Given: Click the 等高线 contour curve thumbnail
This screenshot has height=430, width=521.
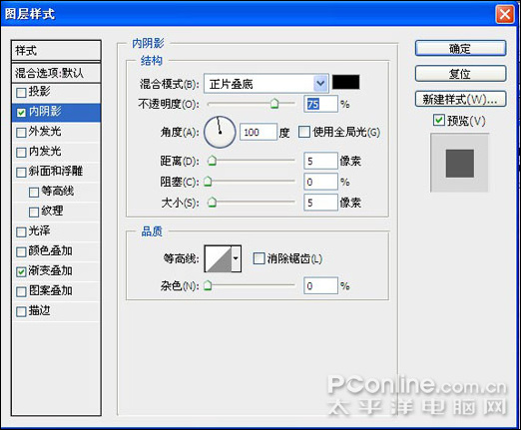Looking at the screenshot, I should (218, 258).
